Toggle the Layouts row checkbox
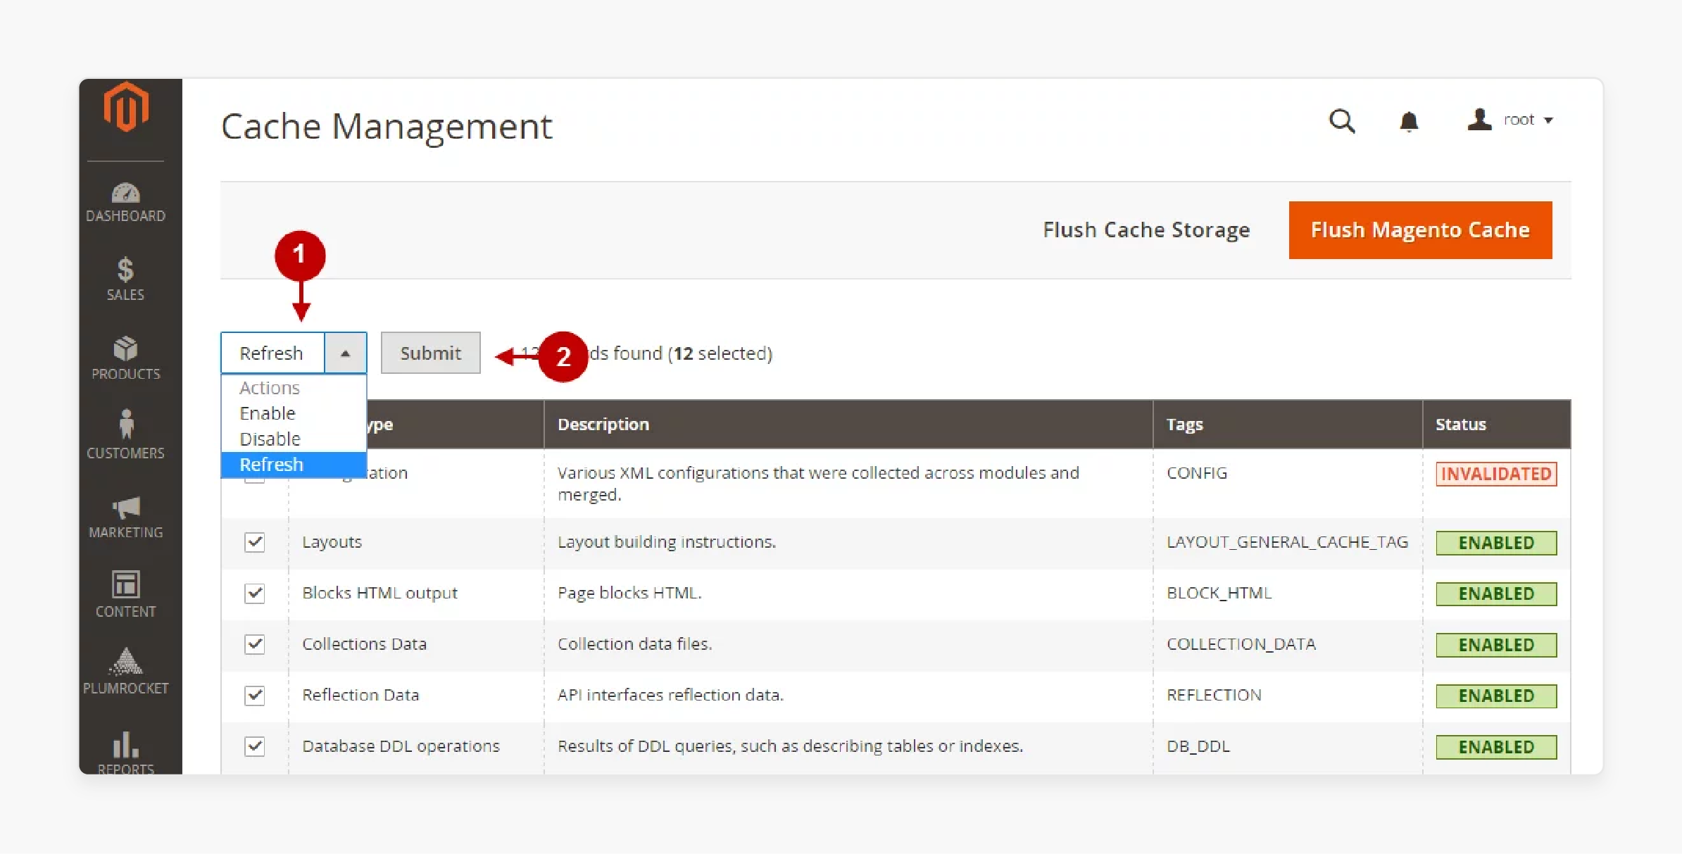 255,542
